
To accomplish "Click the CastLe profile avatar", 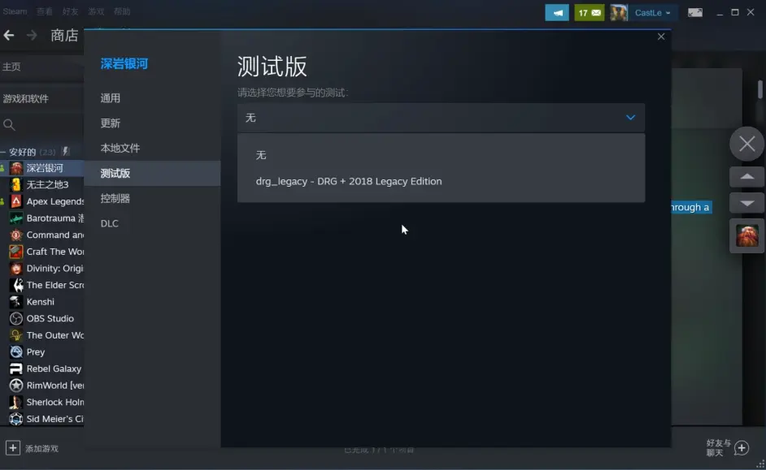I will point(619,12).
